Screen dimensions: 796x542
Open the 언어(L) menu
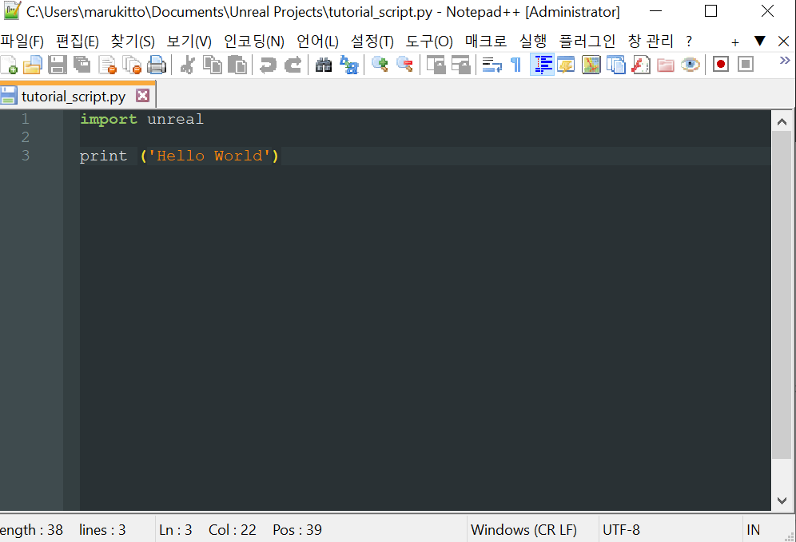tap(317, 41)
